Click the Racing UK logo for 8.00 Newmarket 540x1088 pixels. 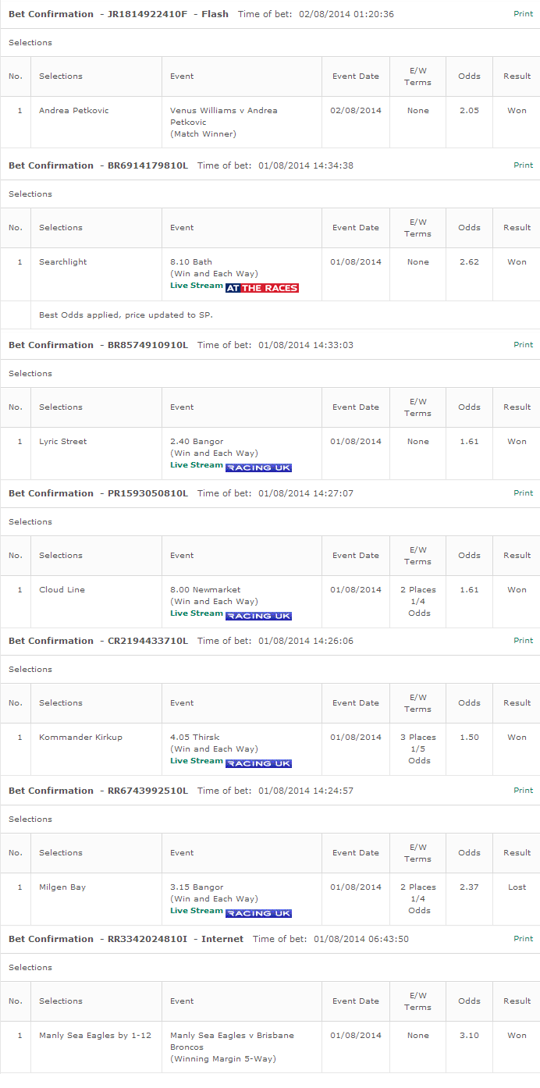(x=258, y=616)
